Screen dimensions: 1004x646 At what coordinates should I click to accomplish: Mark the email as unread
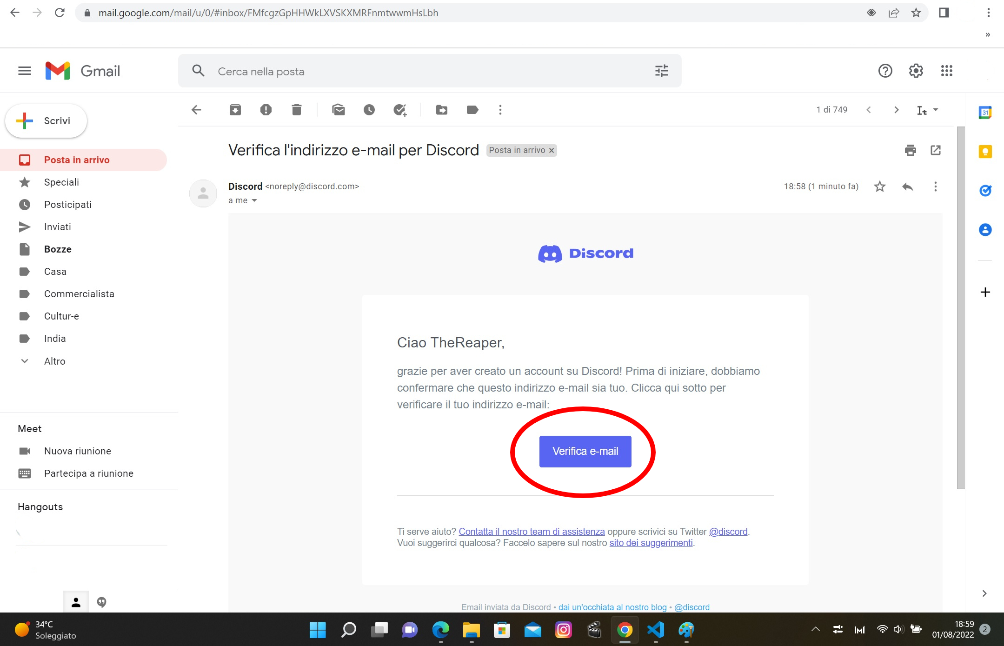[x=338, y=110]
